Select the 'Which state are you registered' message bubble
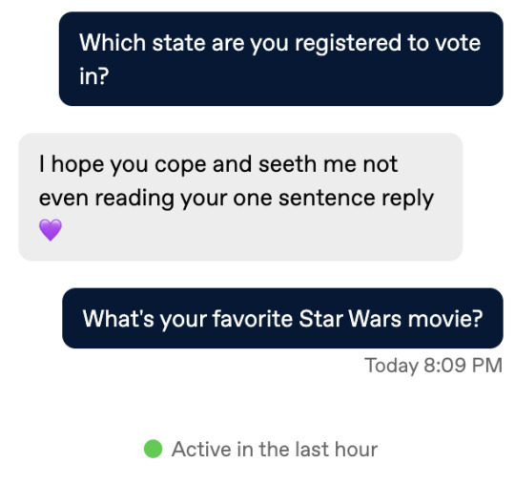 click(280, 59)
